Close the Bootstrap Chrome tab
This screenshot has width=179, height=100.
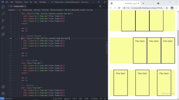point(138,3)
